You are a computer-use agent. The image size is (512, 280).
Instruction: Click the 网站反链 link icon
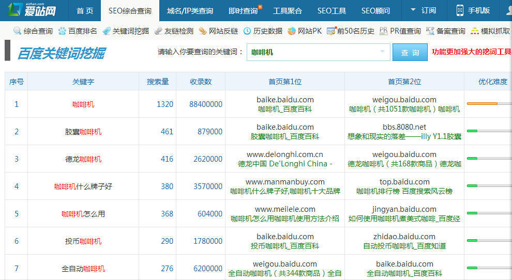click(203, 31)
